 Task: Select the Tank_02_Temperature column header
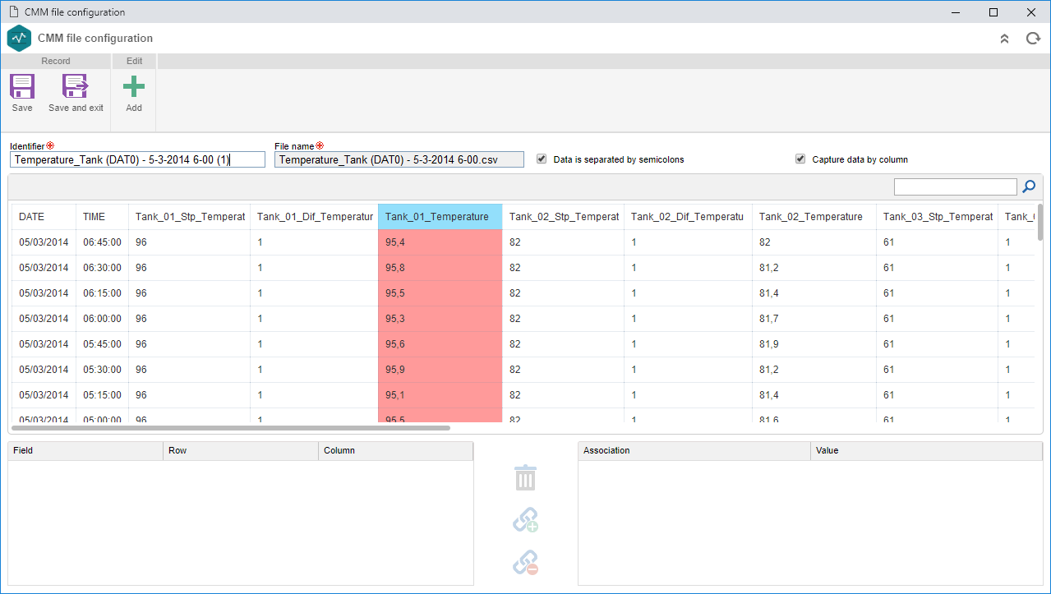814,217
